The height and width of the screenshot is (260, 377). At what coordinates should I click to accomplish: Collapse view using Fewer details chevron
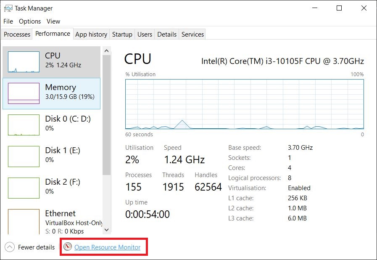tap(10, 247)
